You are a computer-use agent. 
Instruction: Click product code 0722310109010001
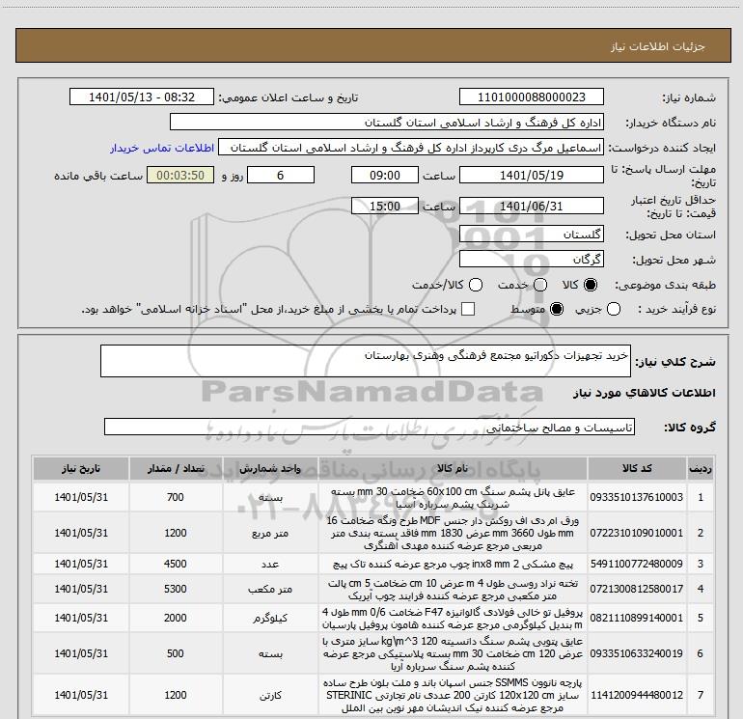(637, 533)
